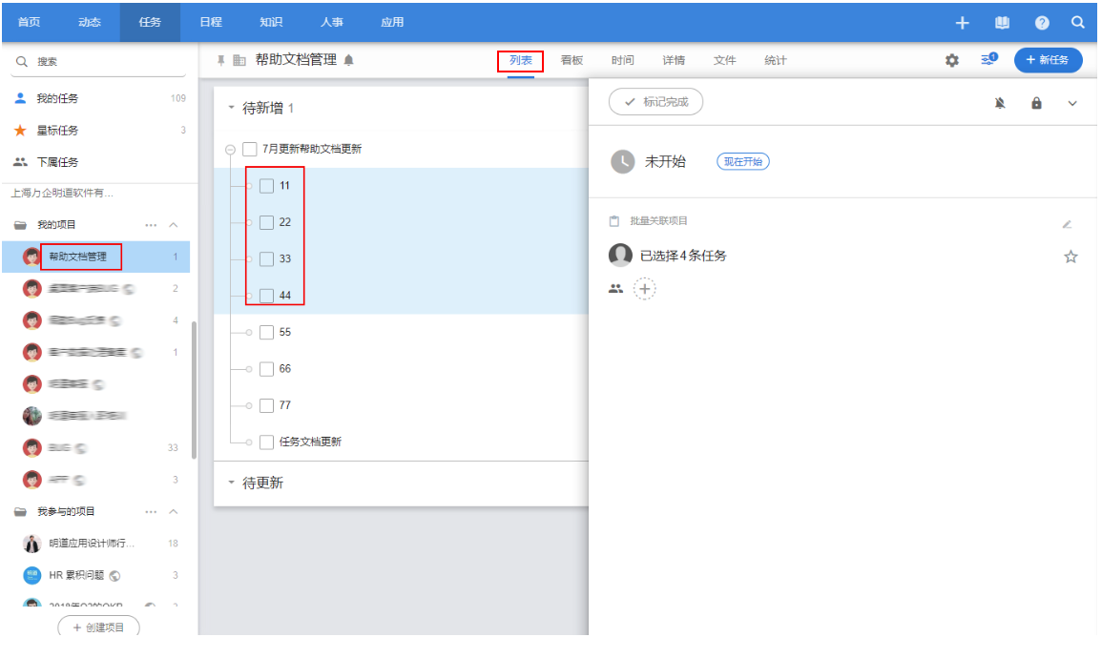
Task: Click the search magnifier in top bar
Action: pos(1077,22)
